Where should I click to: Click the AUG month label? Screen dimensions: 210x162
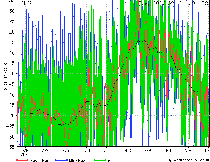point(127,151)
